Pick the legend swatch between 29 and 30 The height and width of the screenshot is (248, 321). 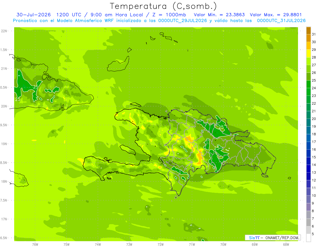pos(308,46)
